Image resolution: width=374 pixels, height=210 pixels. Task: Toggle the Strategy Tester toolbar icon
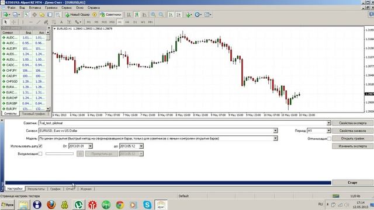coord(57,15)
